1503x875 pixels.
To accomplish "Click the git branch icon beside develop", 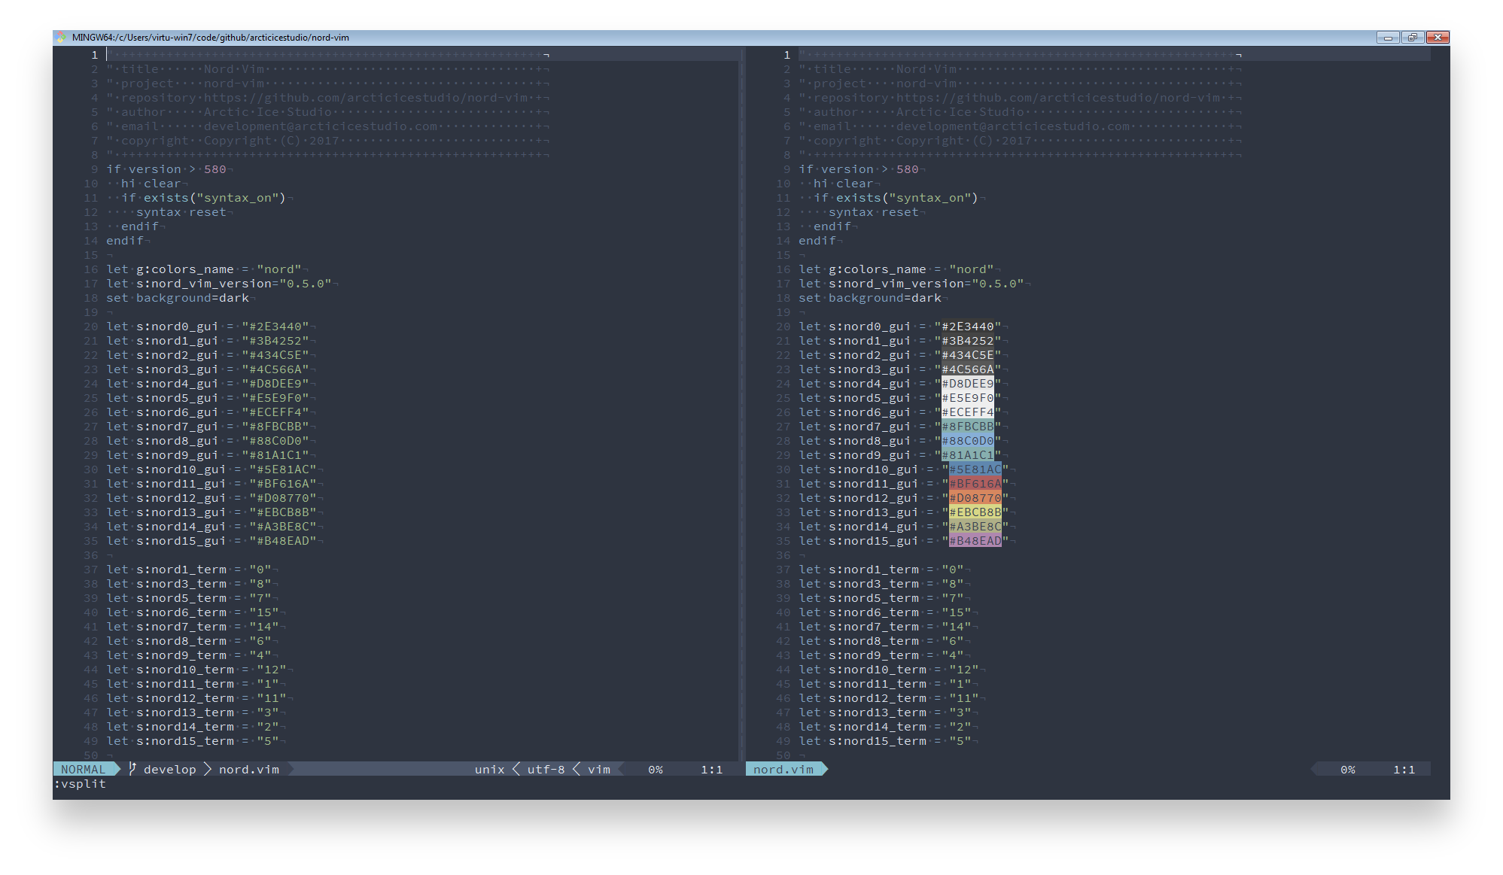I will [x=132, y=769].
